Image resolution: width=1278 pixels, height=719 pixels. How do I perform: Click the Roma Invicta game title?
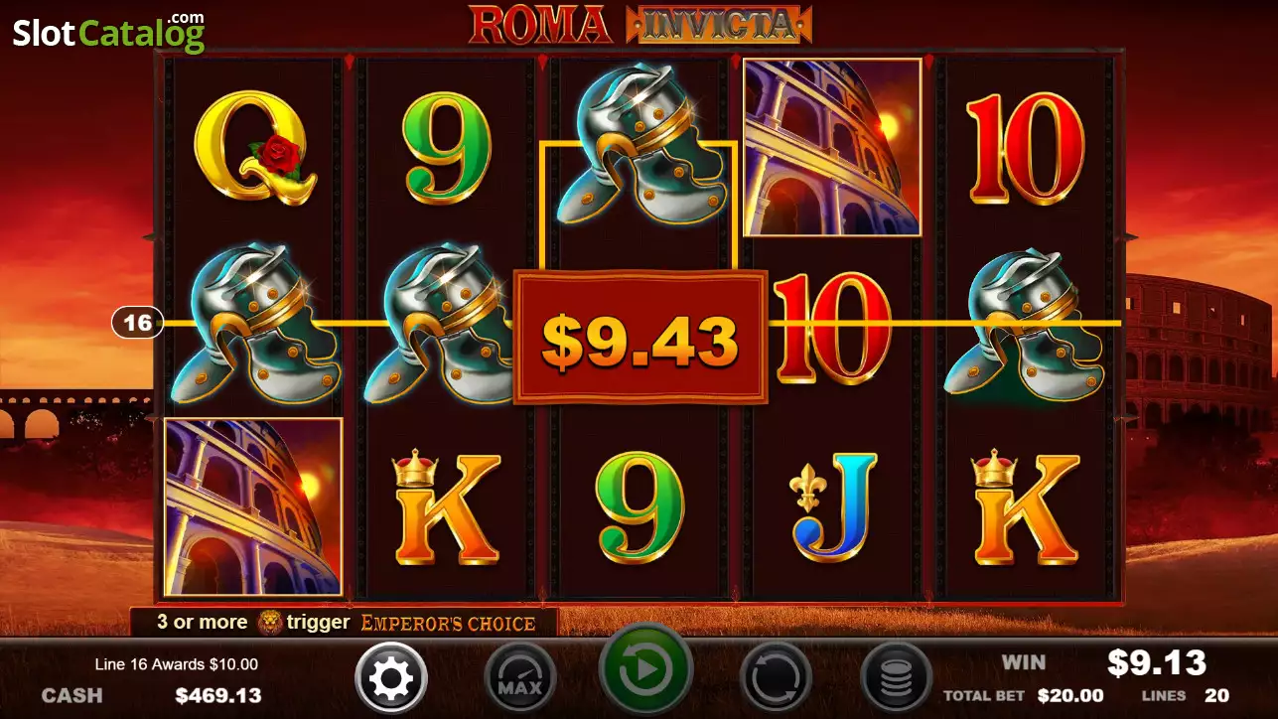[x=640, y=25]
